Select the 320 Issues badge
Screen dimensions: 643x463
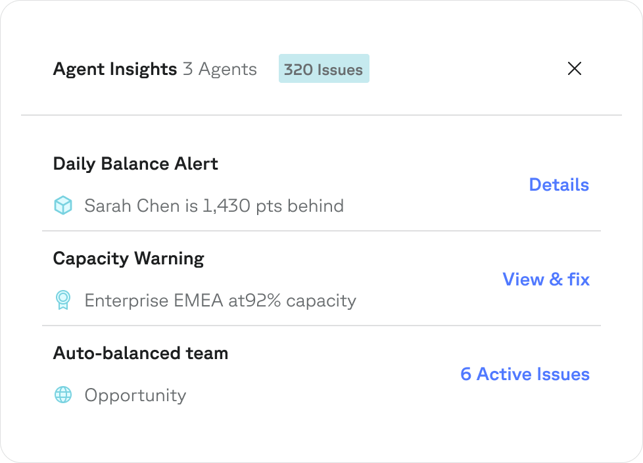tap(323, 69)
